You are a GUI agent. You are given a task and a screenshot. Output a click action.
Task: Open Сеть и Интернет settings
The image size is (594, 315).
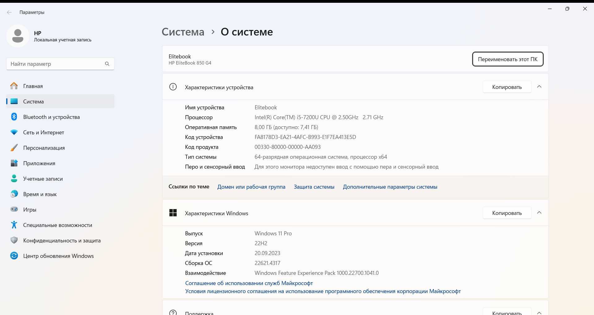click(60, 132)
